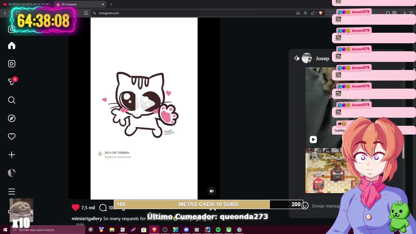Open Discord from taskbar
Image resolution: width=416 pixels, height=234 pixels.
pos(186,230)
